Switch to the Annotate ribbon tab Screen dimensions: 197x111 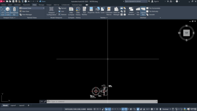18,5
